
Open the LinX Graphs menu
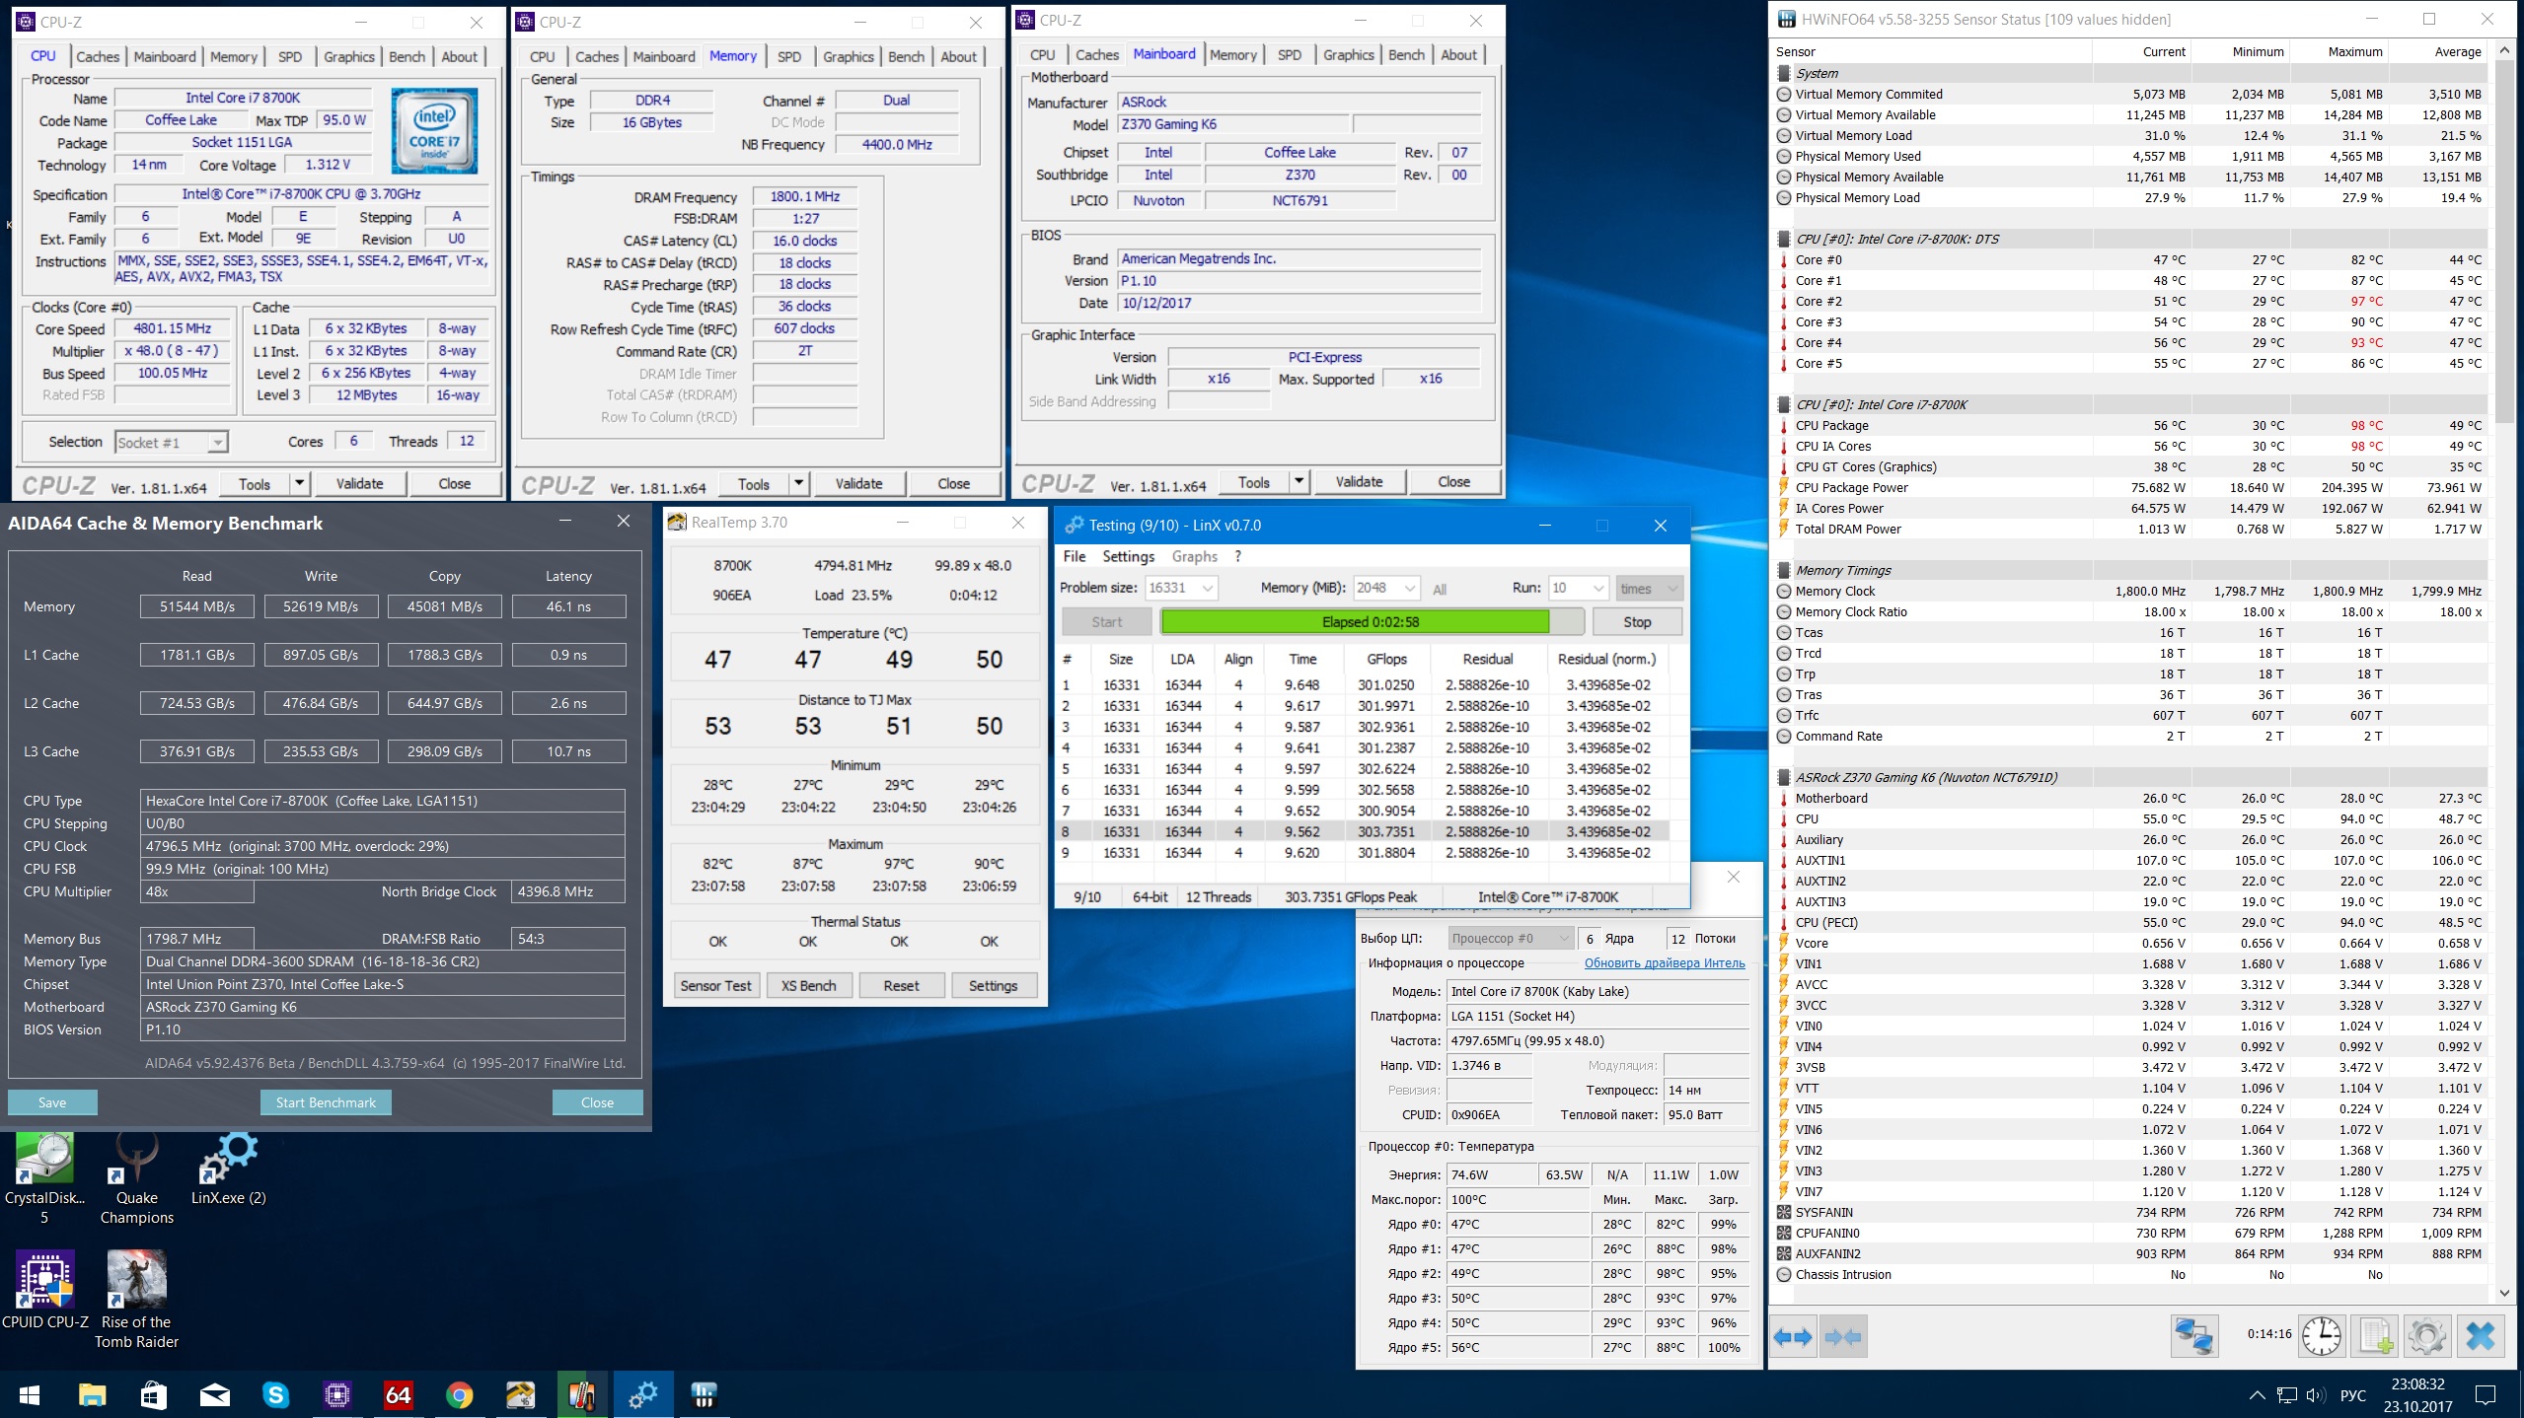[1194, 556]
